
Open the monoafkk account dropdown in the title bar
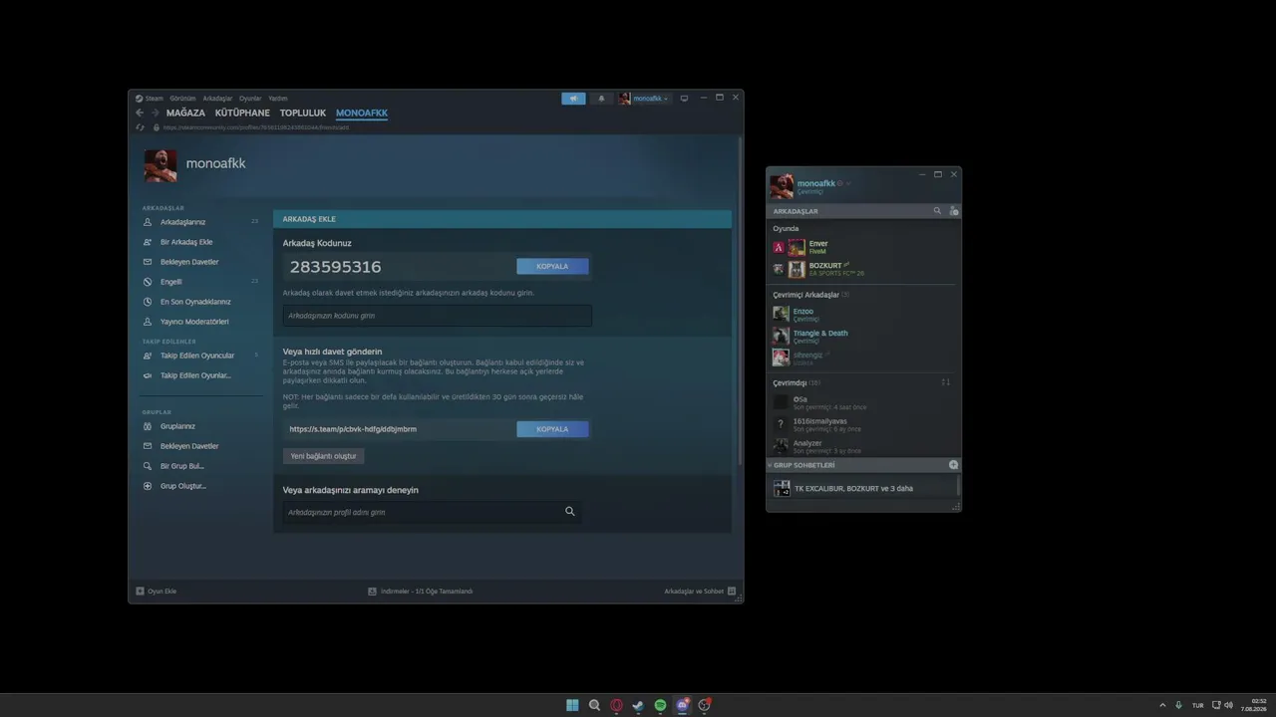(644, 99)
